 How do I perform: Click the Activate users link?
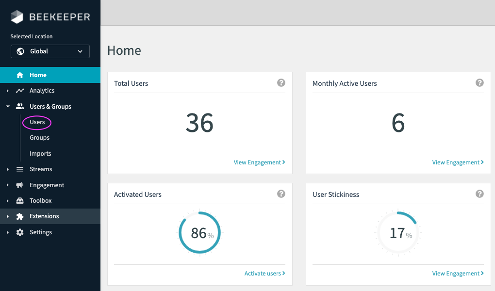(x=265, y=274)
